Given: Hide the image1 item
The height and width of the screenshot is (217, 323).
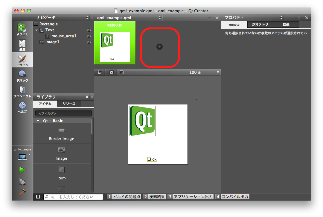Looking at the screenshot, I should (89, 42).
